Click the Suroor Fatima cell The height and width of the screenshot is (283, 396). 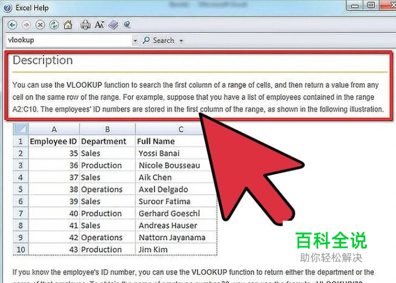tap(176, 201)
